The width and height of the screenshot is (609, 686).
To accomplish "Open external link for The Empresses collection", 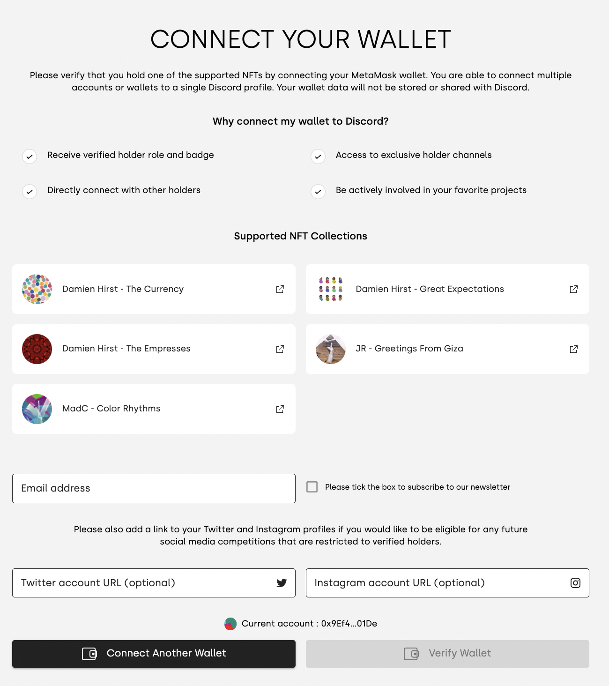I will point(280,349).
